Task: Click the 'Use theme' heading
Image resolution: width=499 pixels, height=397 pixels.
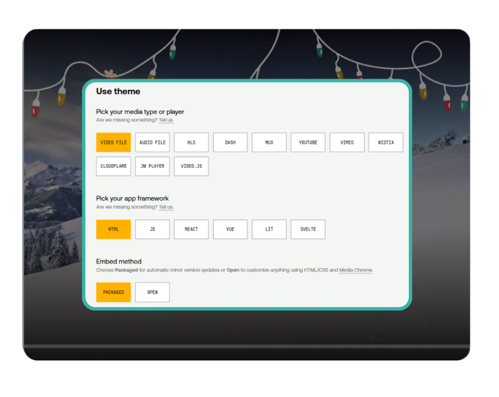Action: click(x=118, y=91)
